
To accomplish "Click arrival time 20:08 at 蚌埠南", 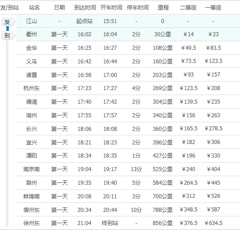I will coord(84,196).
